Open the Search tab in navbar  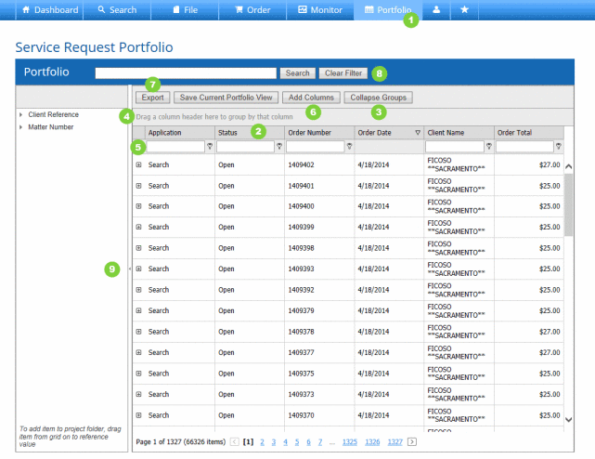[x=117, y=10]
